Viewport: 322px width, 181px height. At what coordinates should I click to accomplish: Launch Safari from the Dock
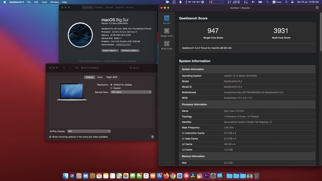[179, 176]
